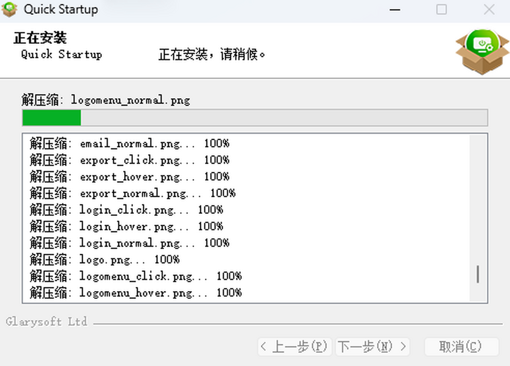Minimize the Quick Startup window

(x=395, y=9)
